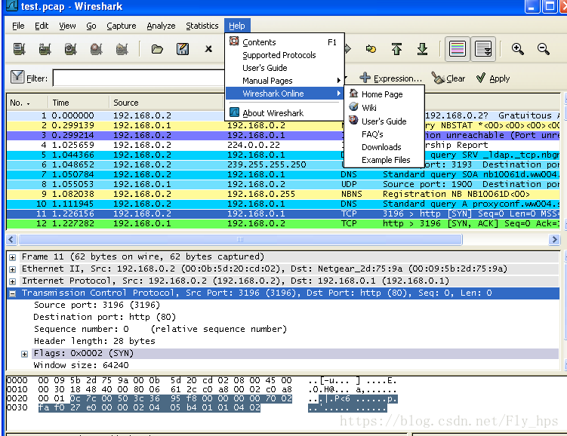Click the online User's Guide lifebuoy icon
This screenshot has width=567, height=436.
coord(353,120)
